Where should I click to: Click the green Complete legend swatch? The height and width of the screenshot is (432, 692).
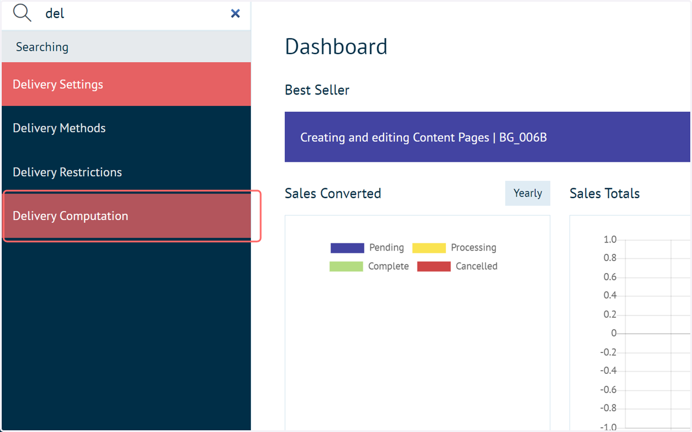click(346, 266)
